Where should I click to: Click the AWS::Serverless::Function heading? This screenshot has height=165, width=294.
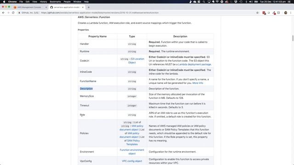(94, 17)
